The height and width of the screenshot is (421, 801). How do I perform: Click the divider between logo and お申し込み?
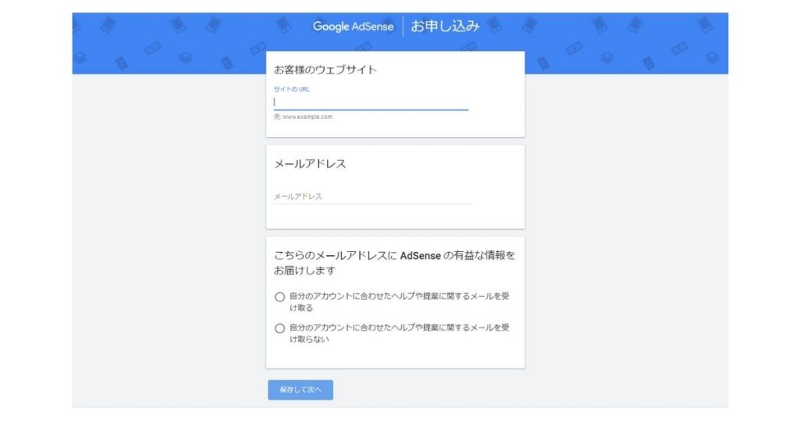tap(403, 27)
